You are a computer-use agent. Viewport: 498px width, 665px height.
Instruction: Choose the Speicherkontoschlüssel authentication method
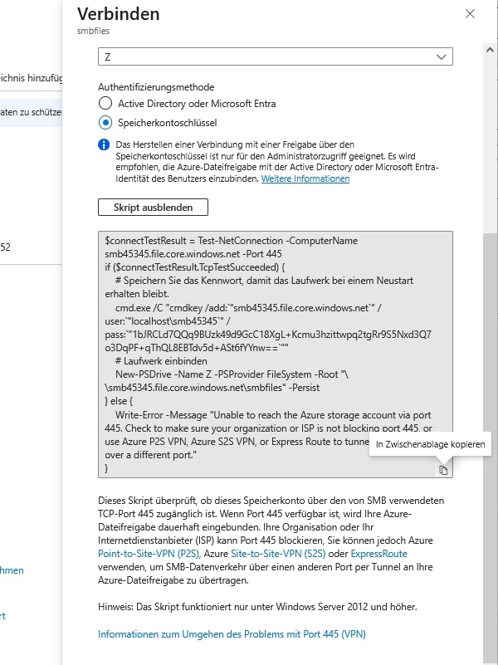pyautogui.click(x=105, y=123)
